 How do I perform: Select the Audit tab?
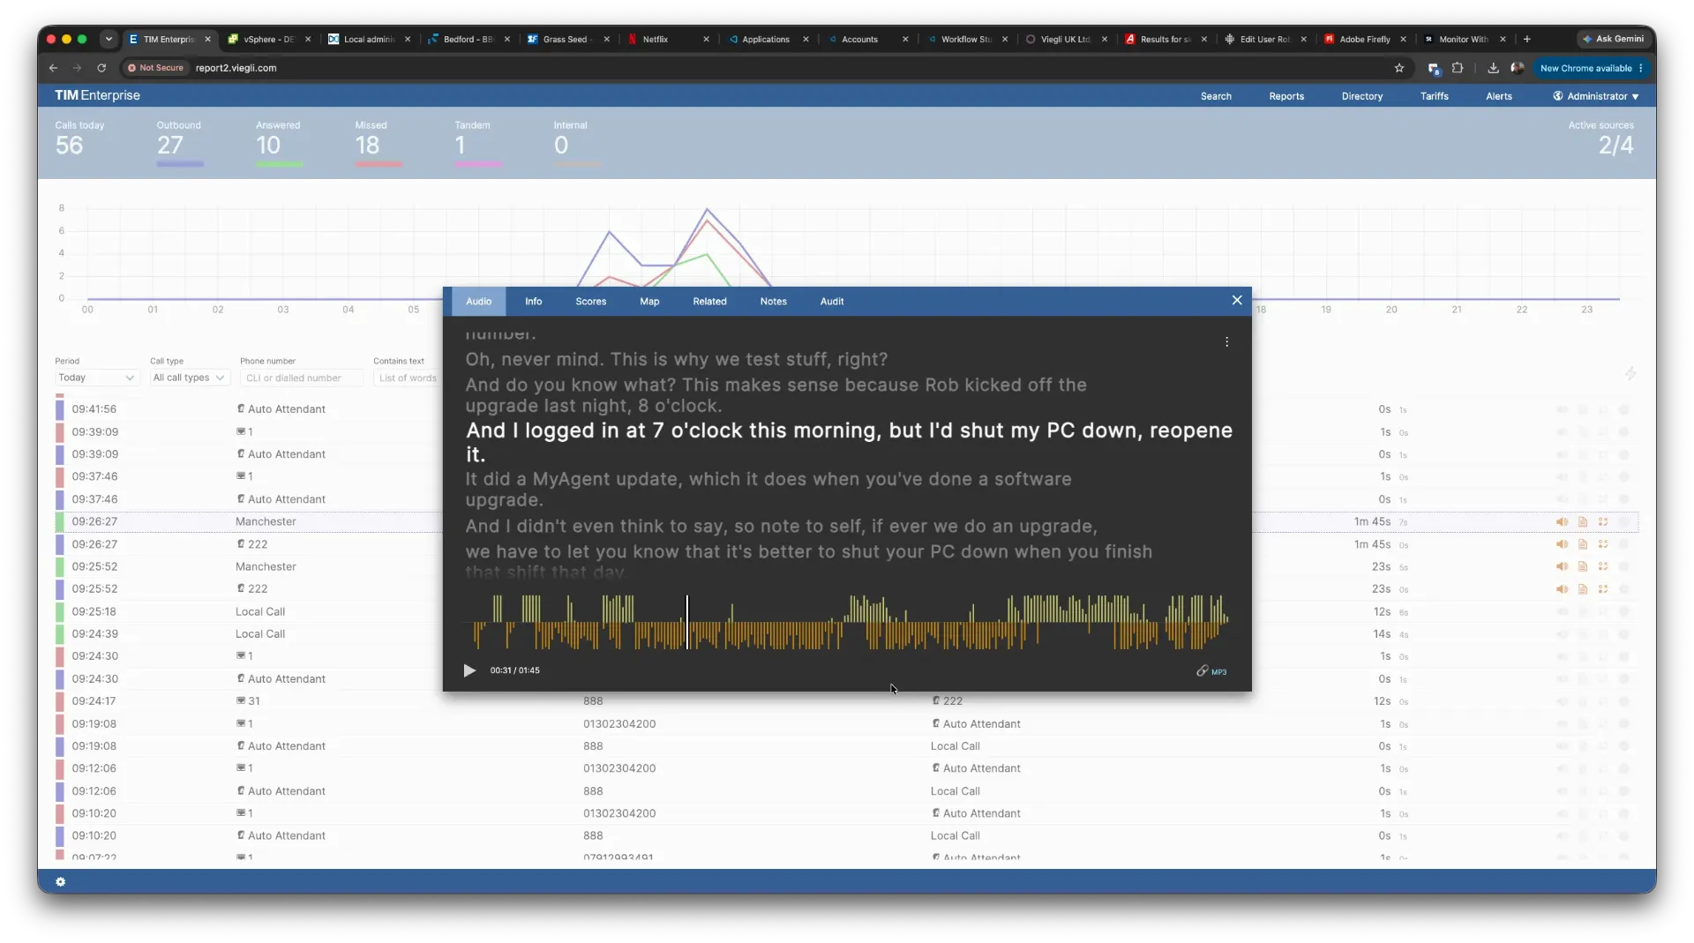(832, 302)
